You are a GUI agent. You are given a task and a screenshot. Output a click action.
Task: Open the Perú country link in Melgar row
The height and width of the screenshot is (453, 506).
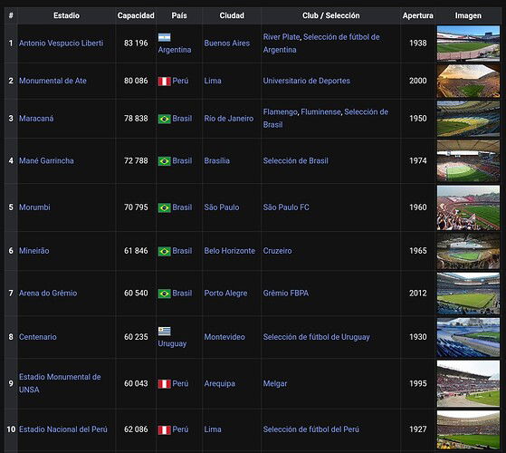(x=180, y=383)
